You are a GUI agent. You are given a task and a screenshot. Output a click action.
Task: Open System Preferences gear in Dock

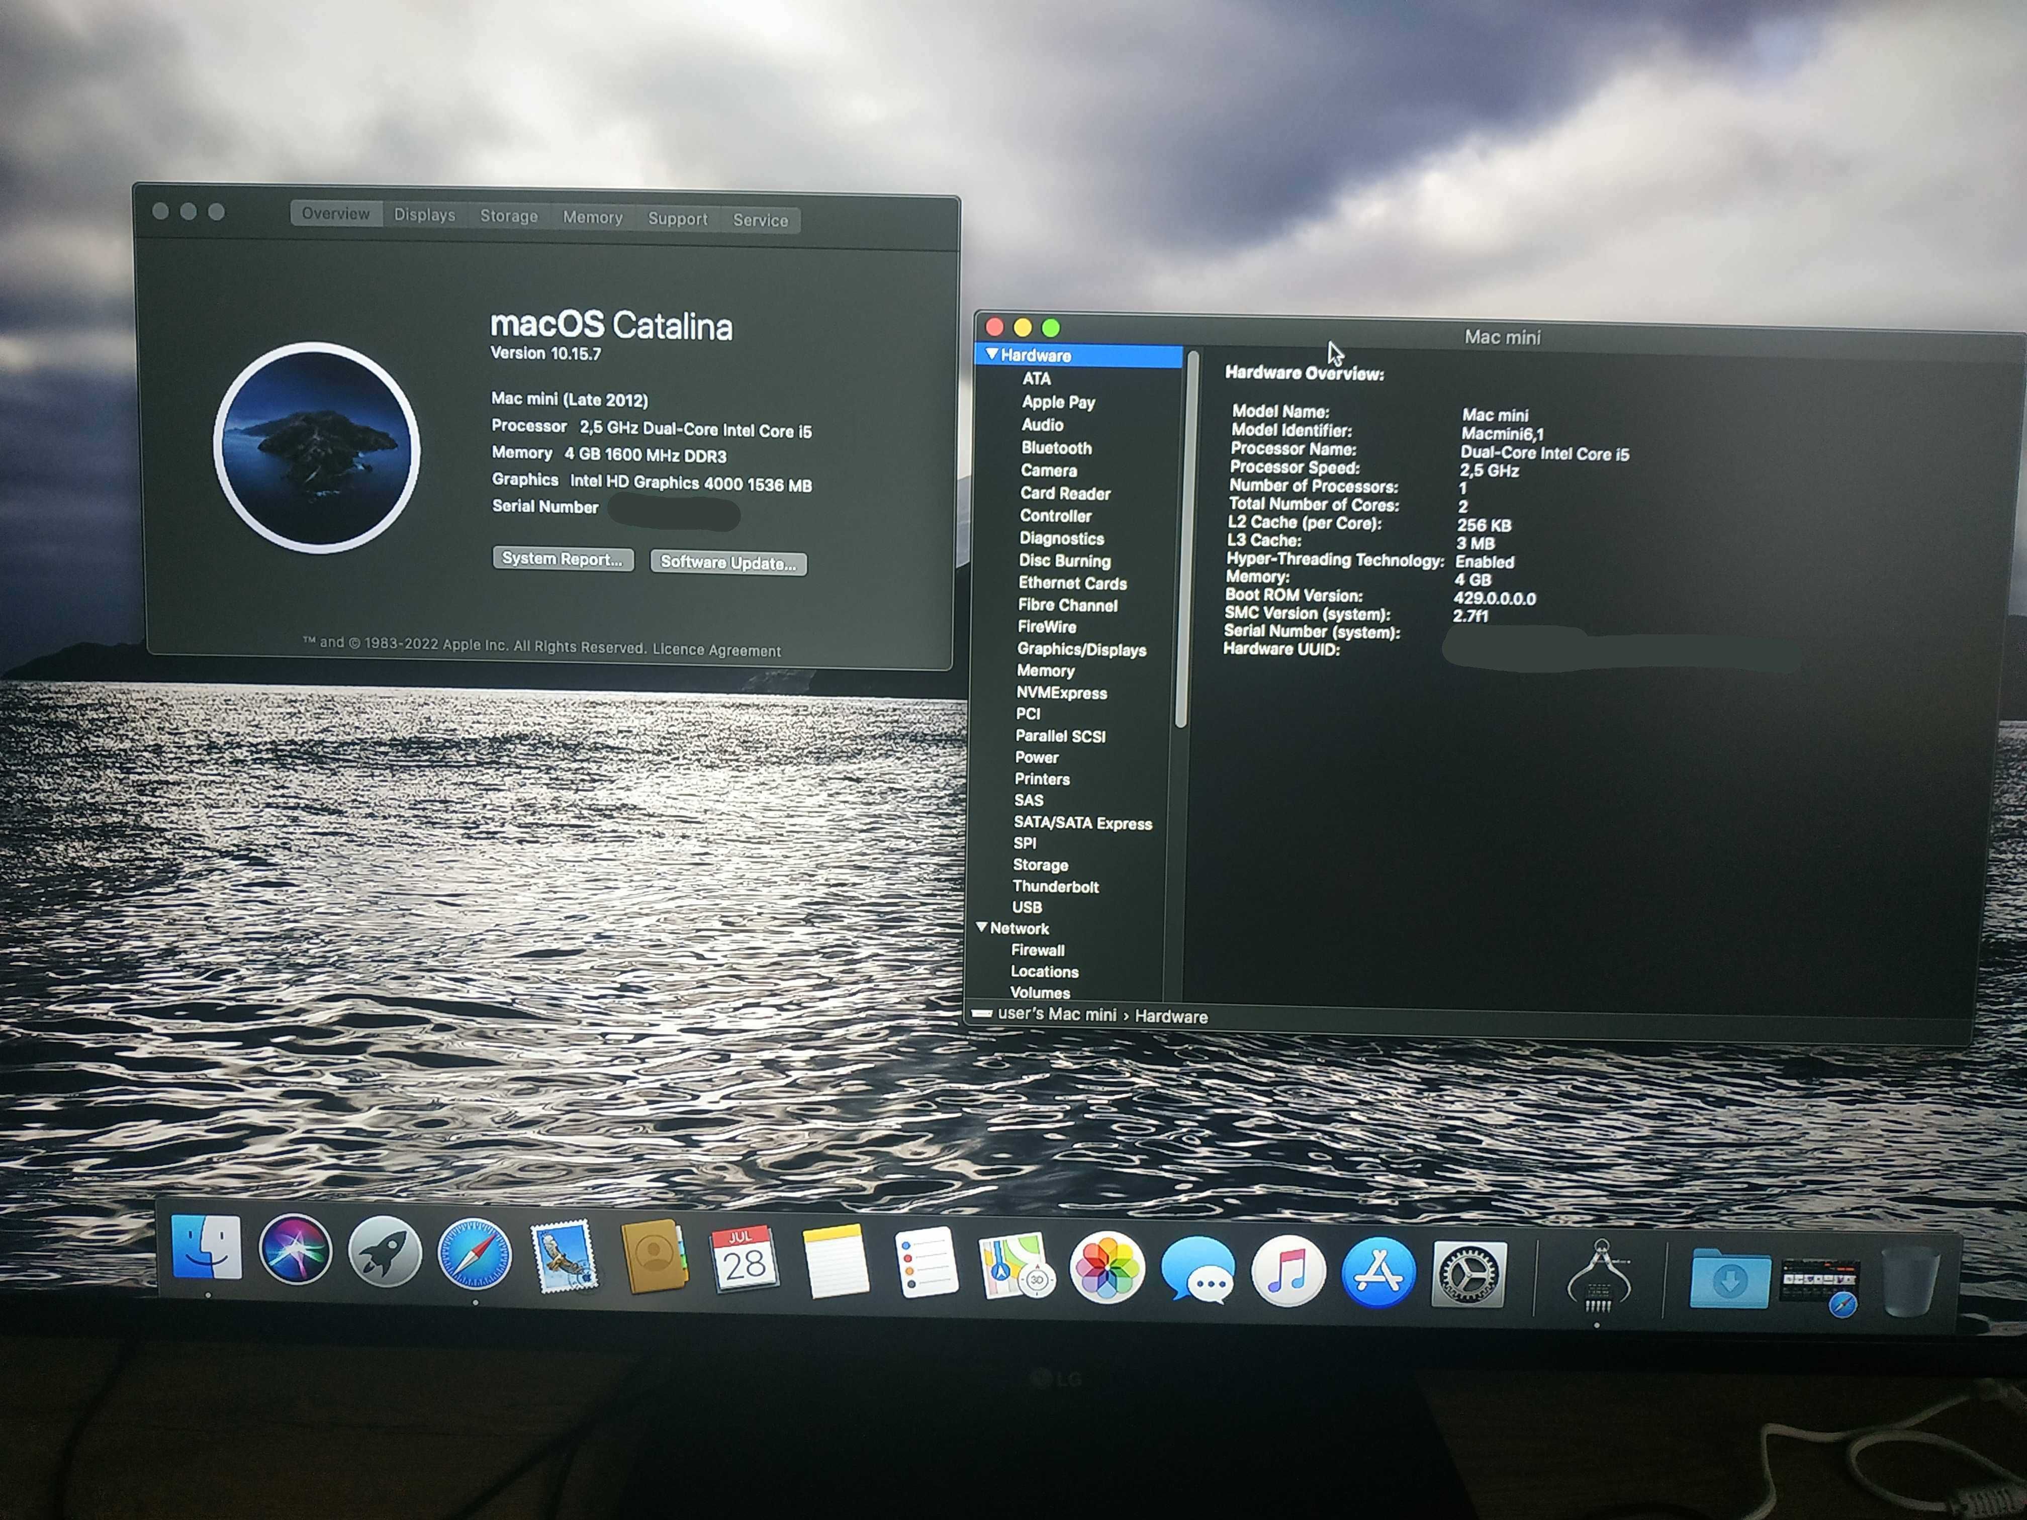pyautogui.click(x=1468, y=1274)
